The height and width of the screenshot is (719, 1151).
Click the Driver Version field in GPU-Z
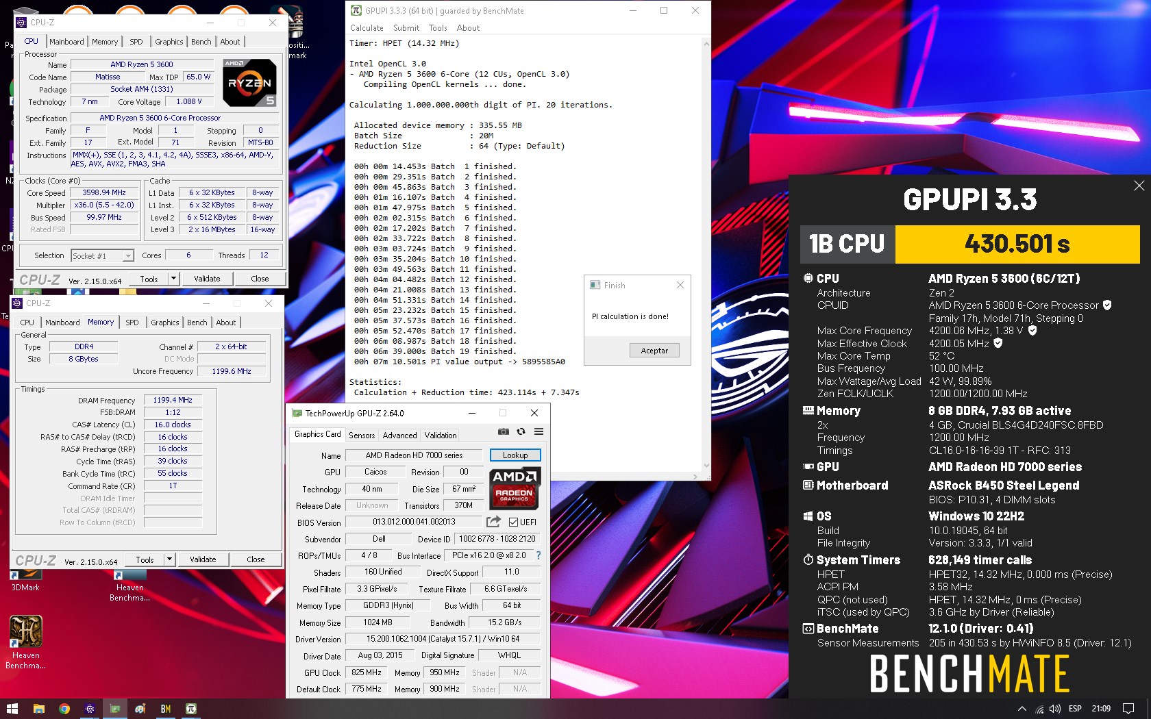(x=443, y=639)
